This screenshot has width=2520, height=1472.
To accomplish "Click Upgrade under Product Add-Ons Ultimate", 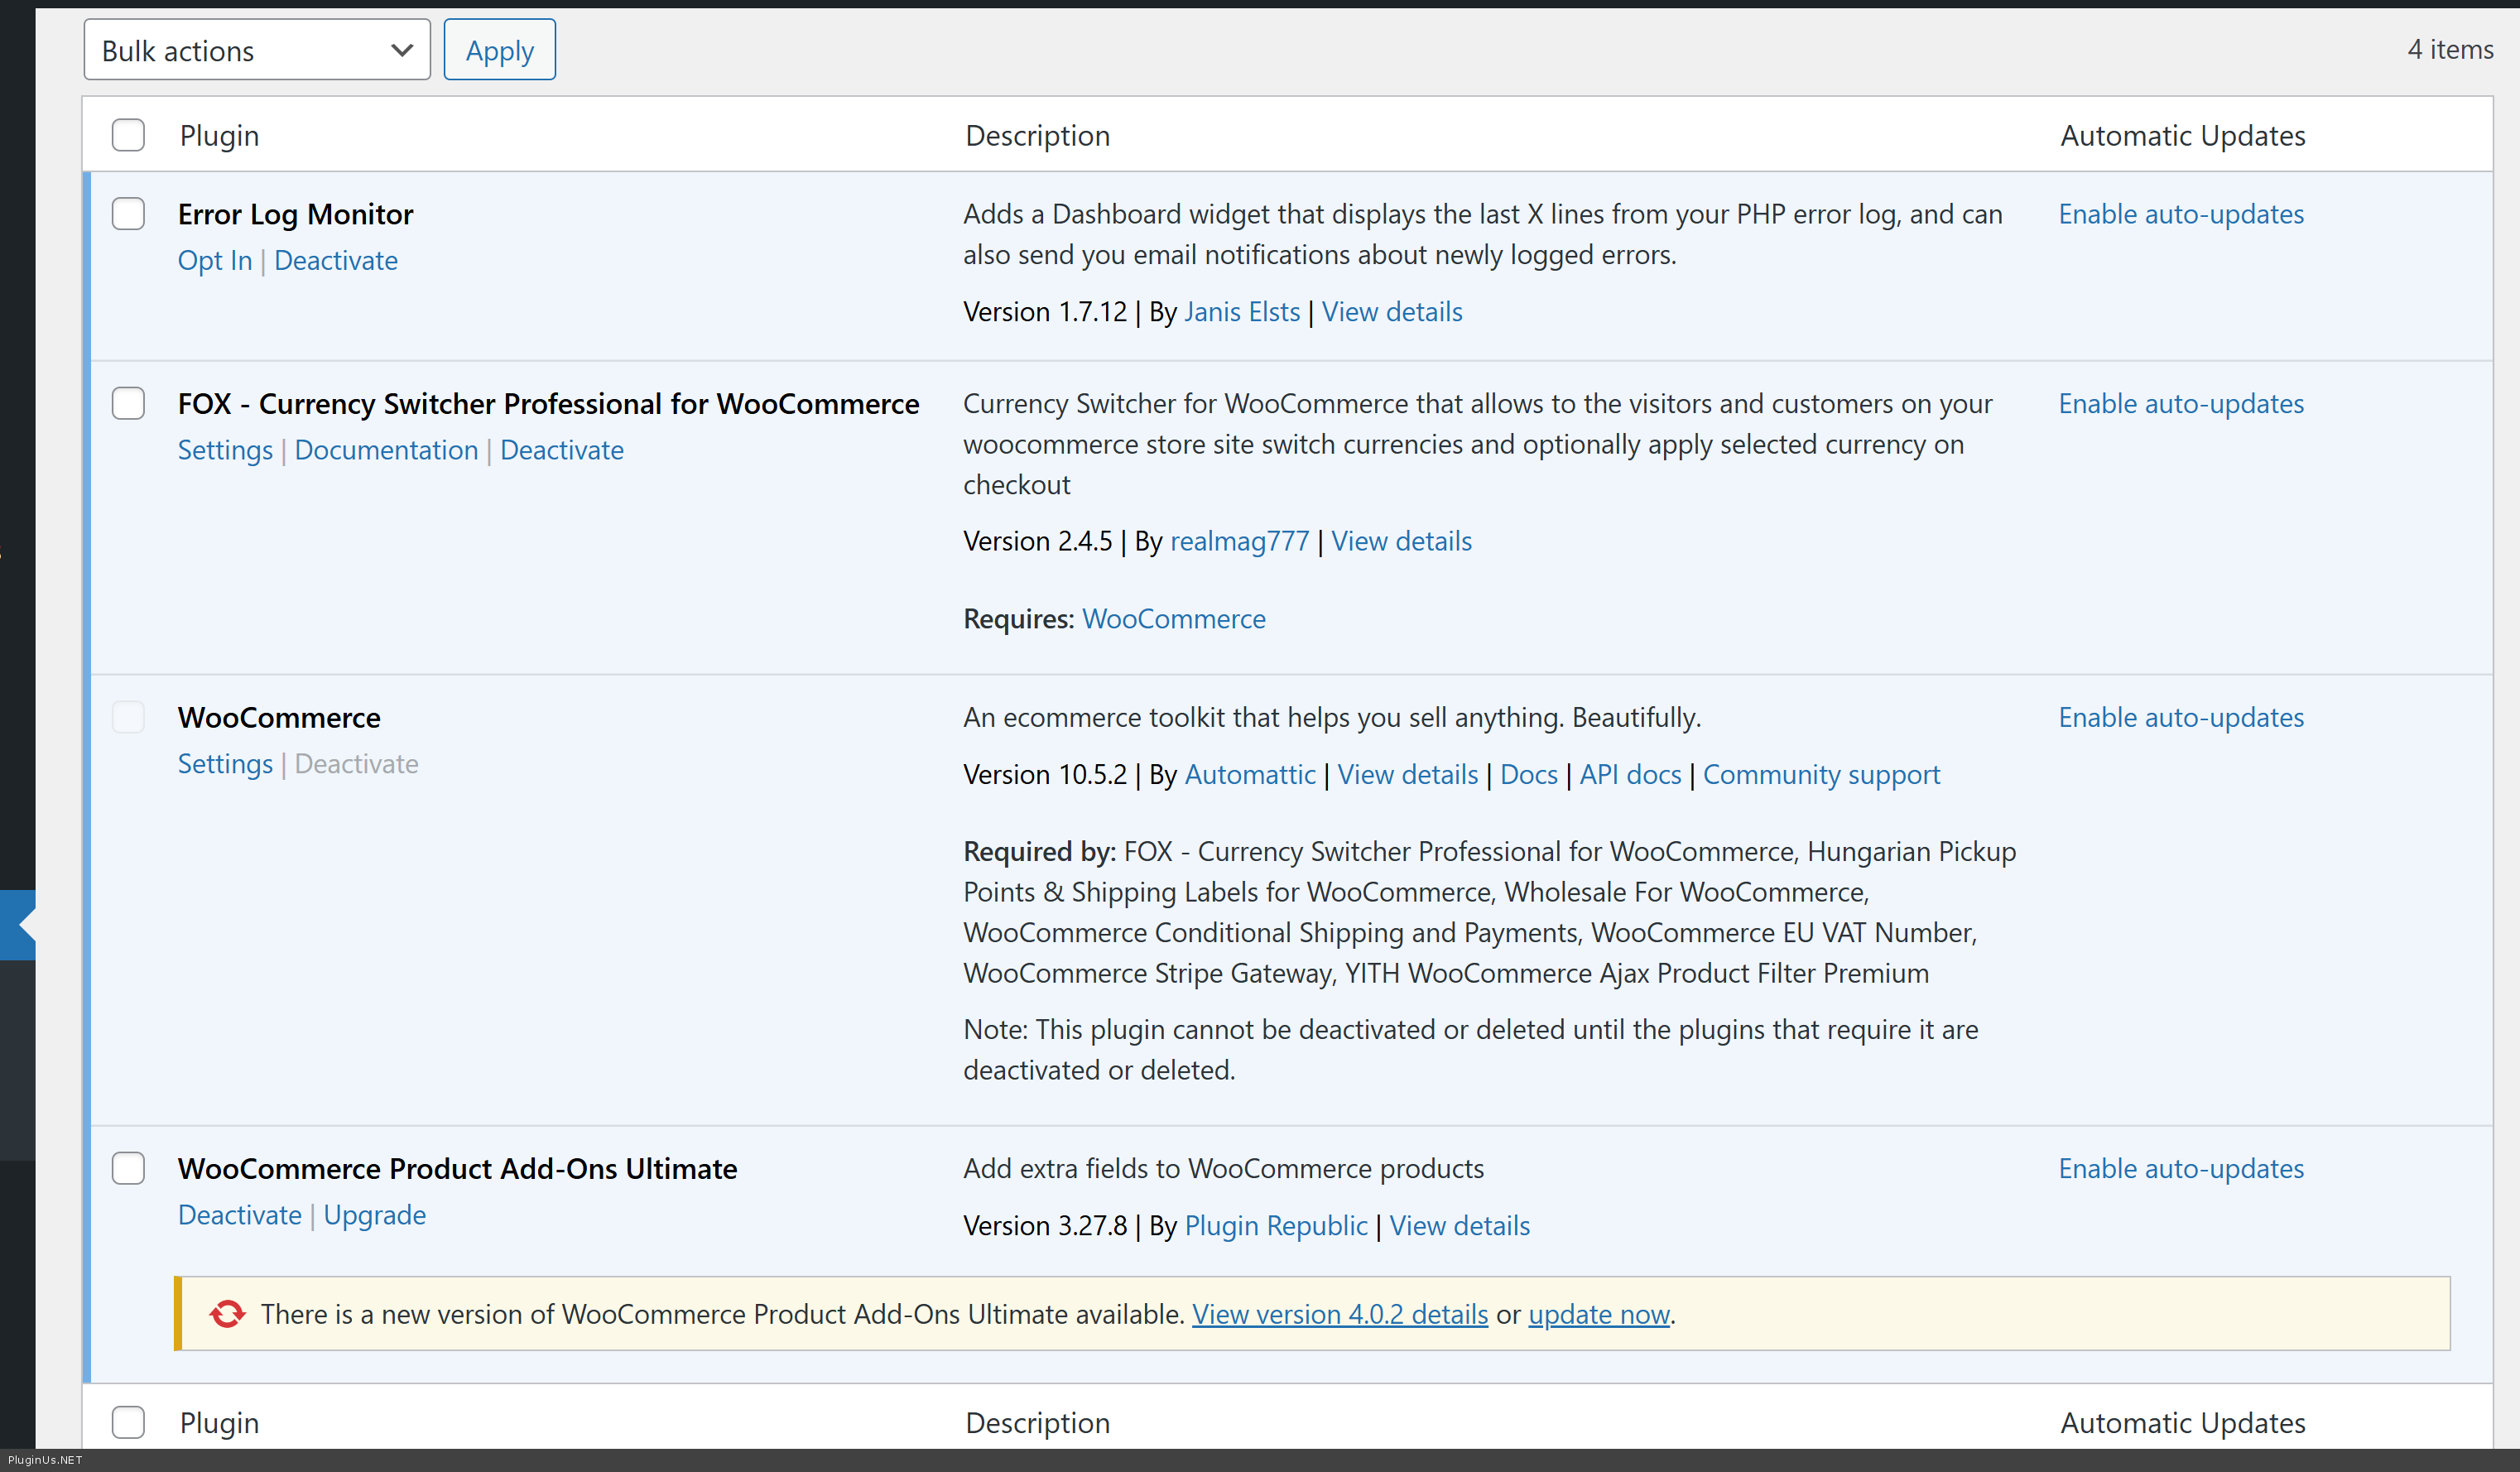I will tap(374, 1215).
